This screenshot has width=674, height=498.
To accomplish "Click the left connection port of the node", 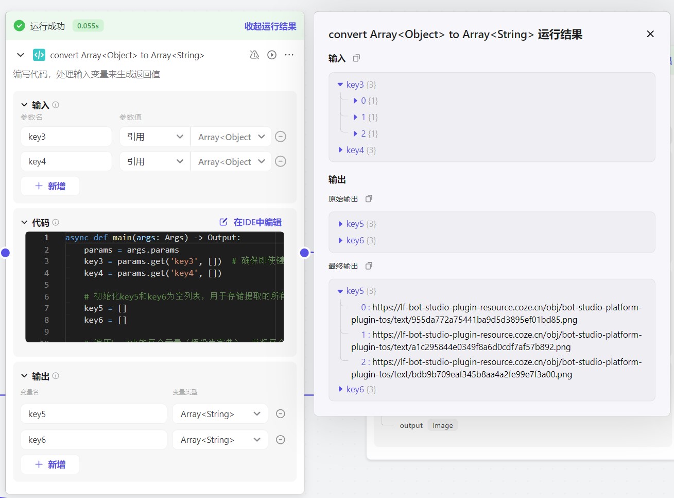I will (x=5, y=253).
